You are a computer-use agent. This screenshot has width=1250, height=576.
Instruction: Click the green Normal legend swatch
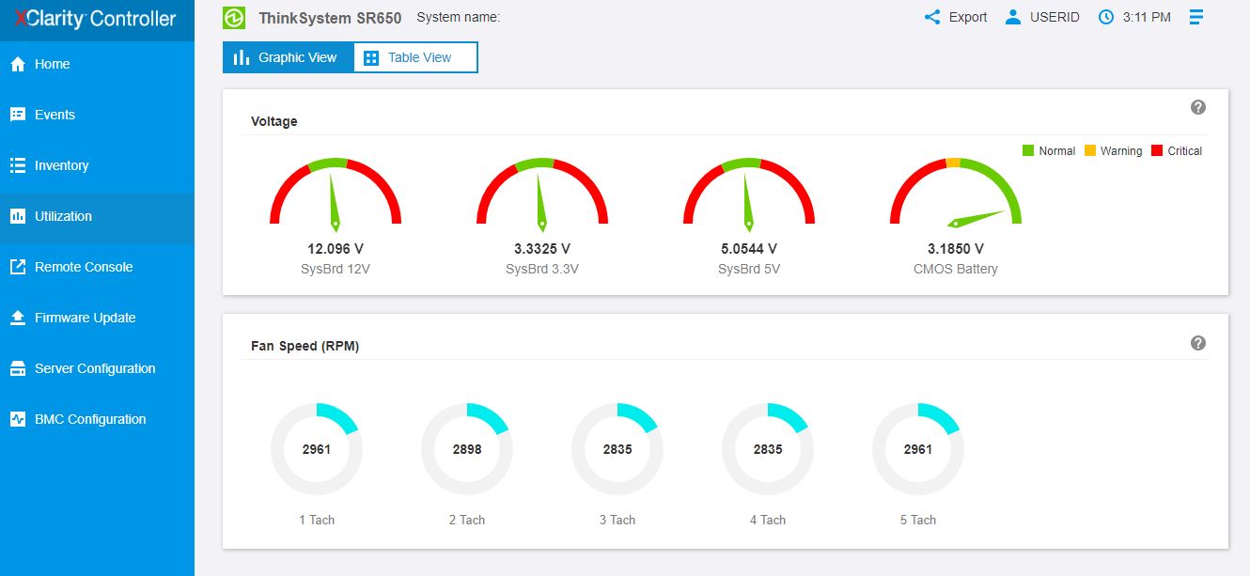1028,150
